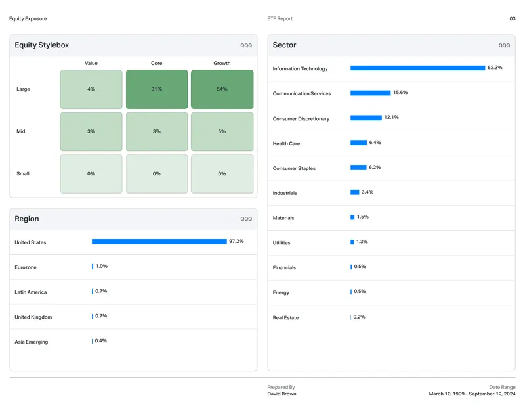The image size is (525, 406).
Task: Select the United States region label
Action: coord(30,242)
